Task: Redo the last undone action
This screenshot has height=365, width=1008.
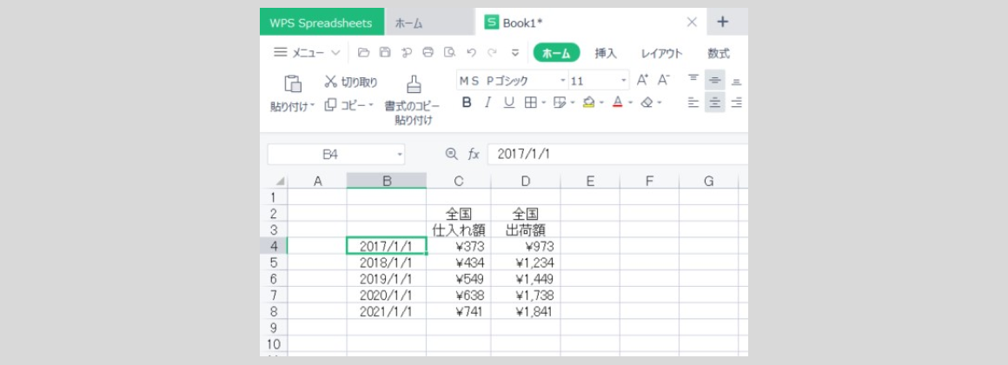Action: 492,53
